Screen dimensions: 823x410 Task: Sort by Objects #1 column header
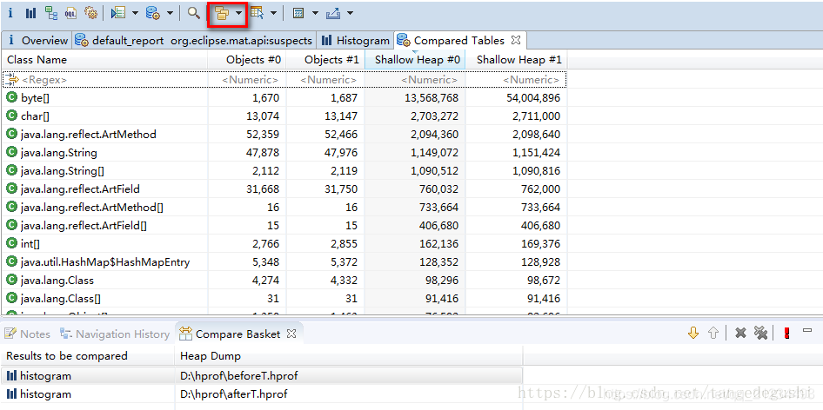(x=325, y=60)
